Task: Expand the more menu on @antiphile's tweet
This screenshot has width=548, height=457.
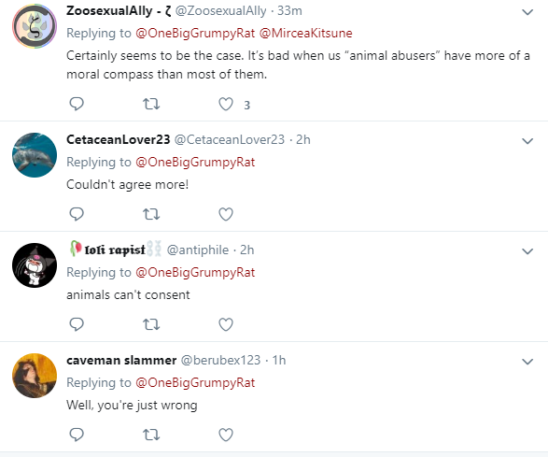Action: [527, 251]
